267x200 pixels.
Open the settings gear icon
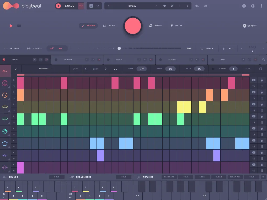253,6
